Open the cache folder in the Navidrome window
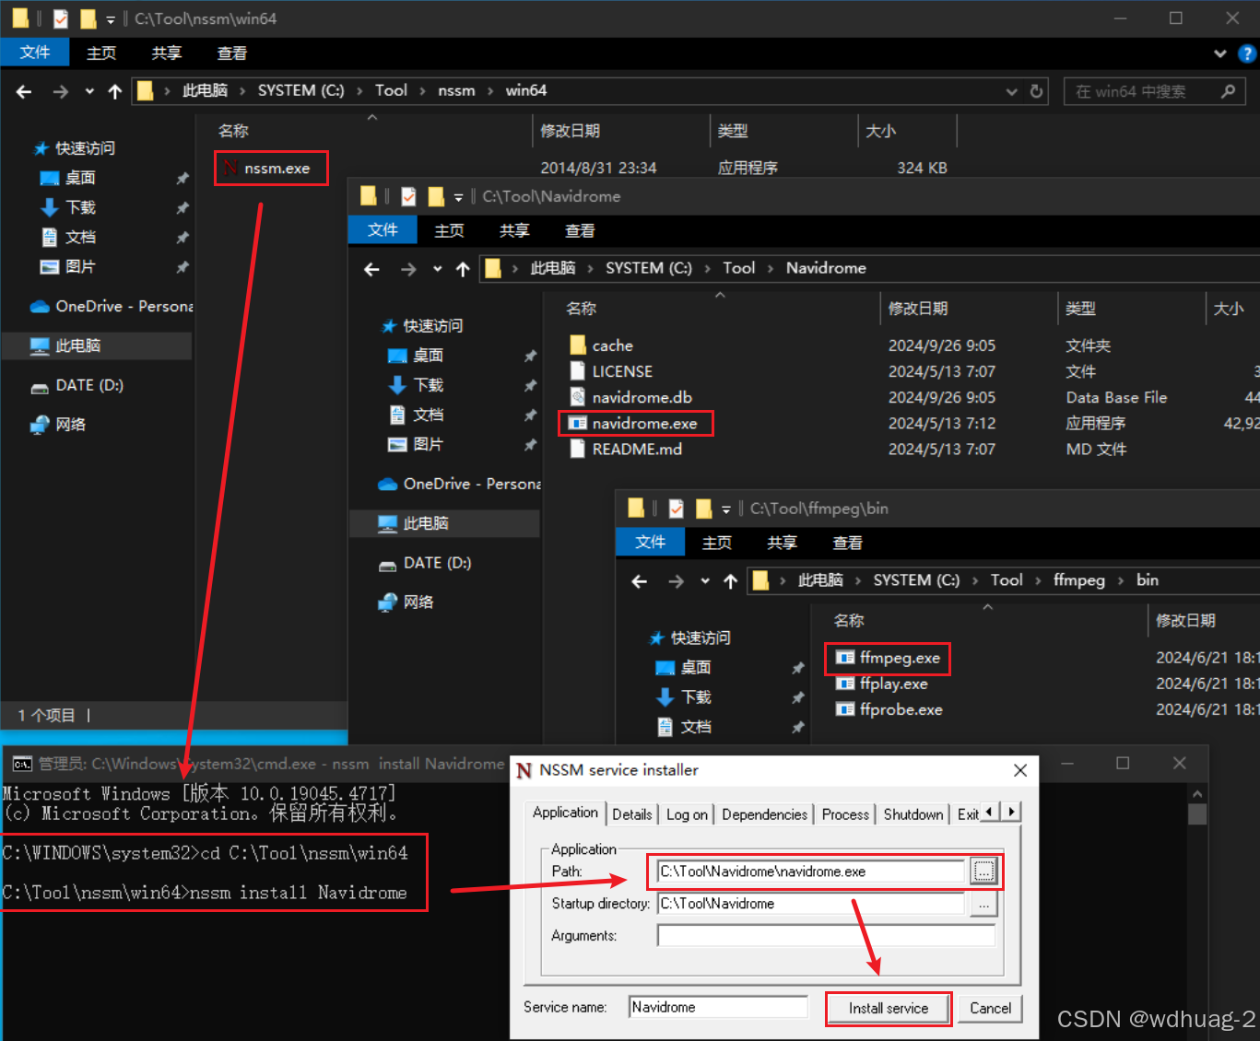 612,345
